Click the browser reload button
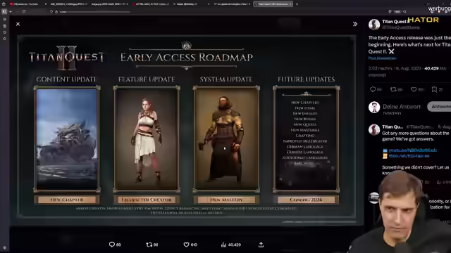The image size is (451, 253). coord(24,11)
